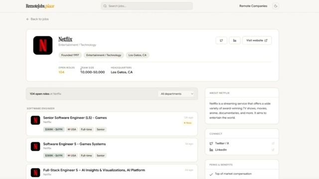Focus the Search jobs input field

click(147, 6)
